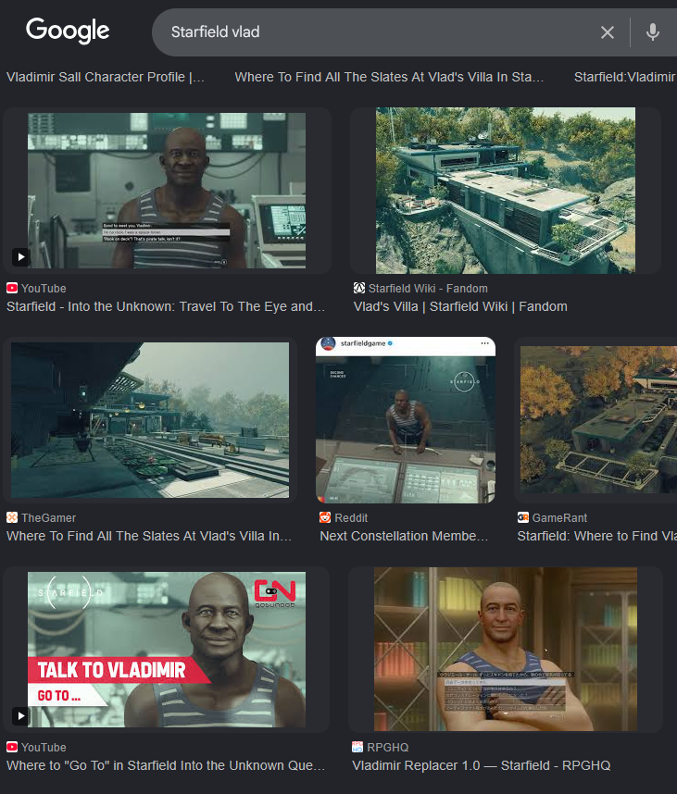
Task: Open TheGamer 'Where To Find All The Slates' link
Action: click(149, 536)
